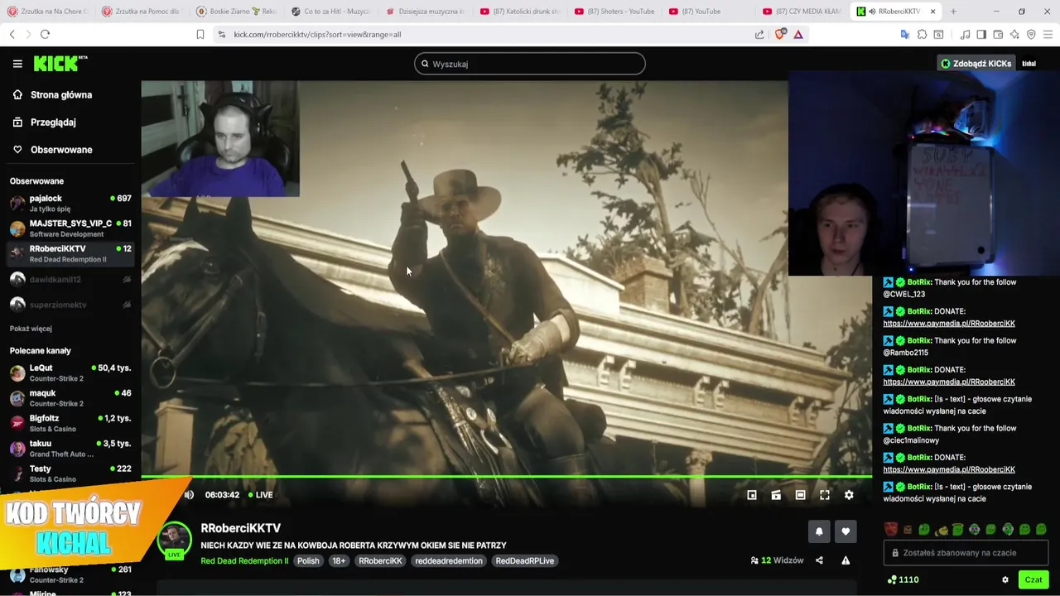Open the 1110 channel points balance

click(x=903, y=579)
